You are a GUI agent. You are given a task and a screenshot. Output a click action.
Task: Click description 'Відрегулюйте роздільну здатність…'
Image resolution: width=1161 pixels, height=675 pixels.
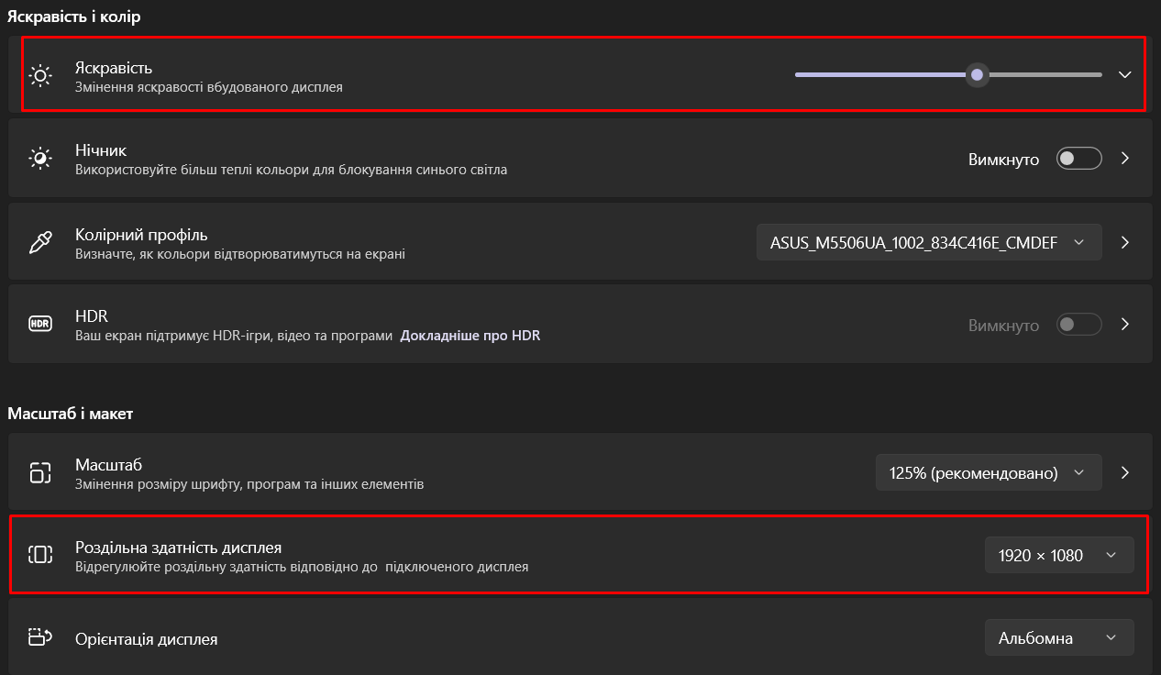tap(302, 567)
